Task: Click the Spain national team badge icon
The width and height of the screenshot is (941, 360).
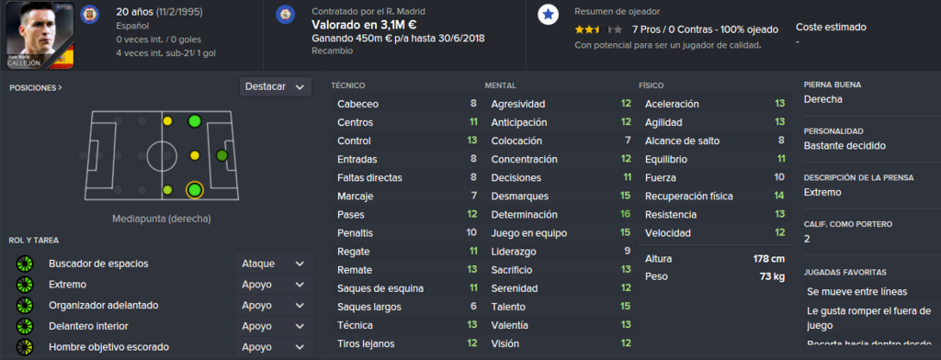Action: point(89,14)
